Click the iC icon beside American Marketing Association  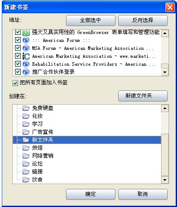point(26,56)
